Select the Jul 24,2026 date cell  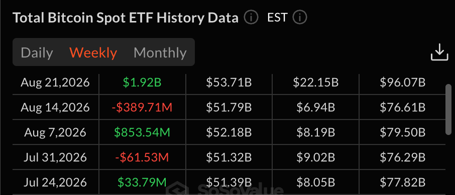pyautogui.click(x=55, y=182)
